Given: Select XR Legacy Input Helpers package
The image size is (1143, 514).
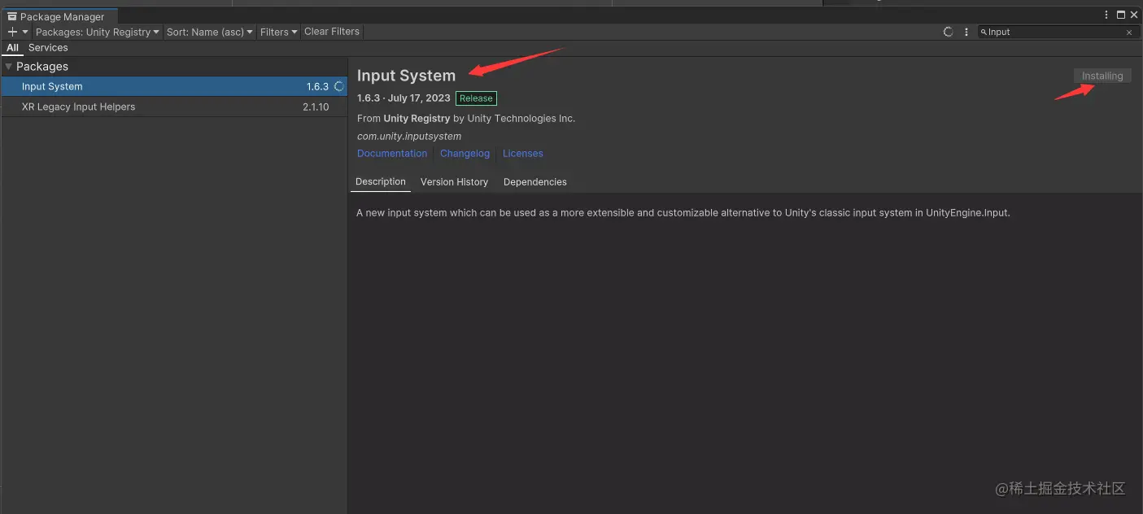Looking at the screenshot, I should (x=174, y=107).
